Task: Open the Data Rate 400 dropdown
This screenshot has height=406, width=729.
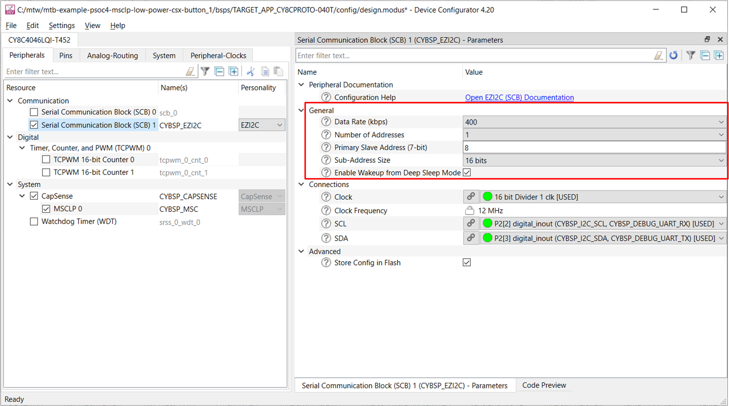Action: [594, 122]
